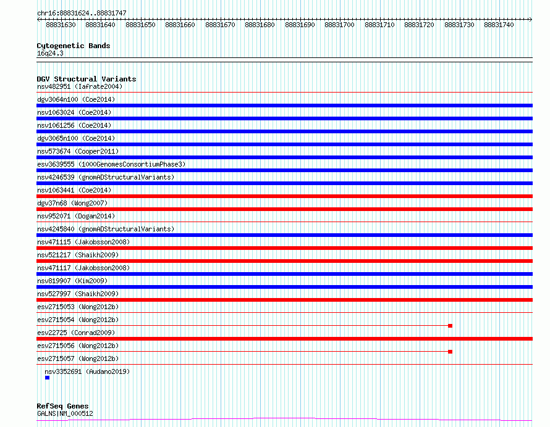Click the red esv22725 variant bar
Screen dimensions: 550x427
tap(284, 339)
